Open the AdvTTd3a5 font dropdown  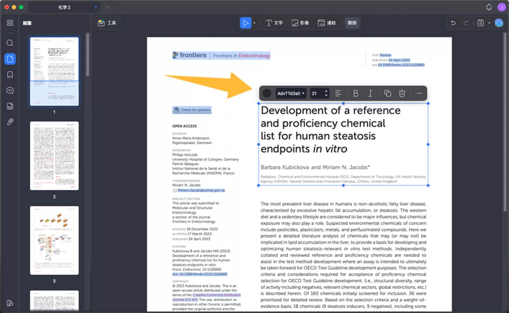tap(290, 93)
